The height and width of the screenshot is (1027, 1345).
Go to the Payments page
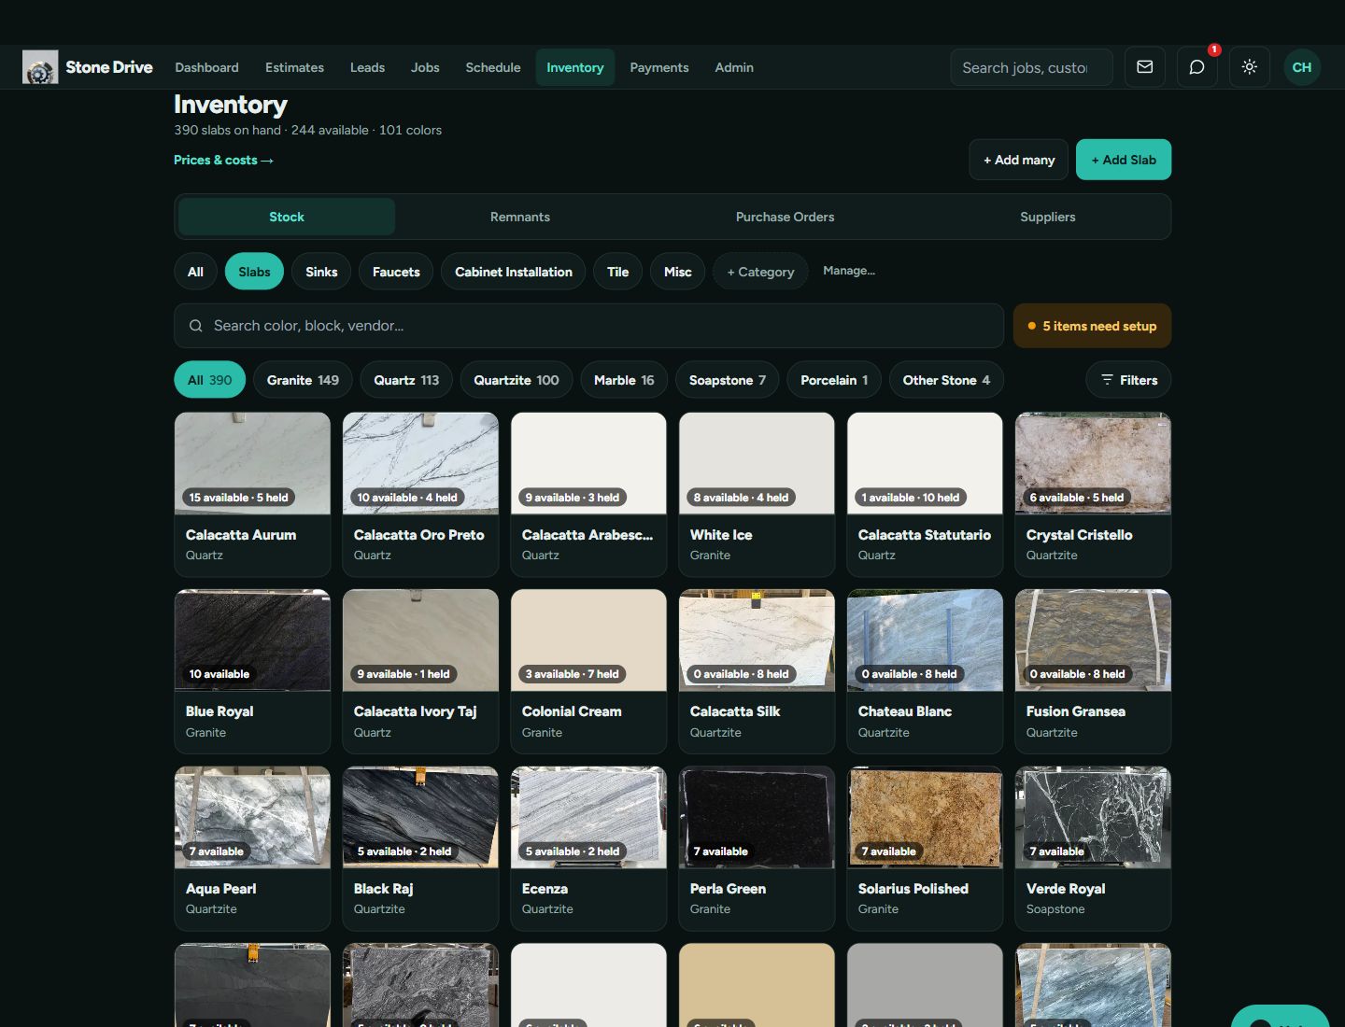[x=659, y=67]
